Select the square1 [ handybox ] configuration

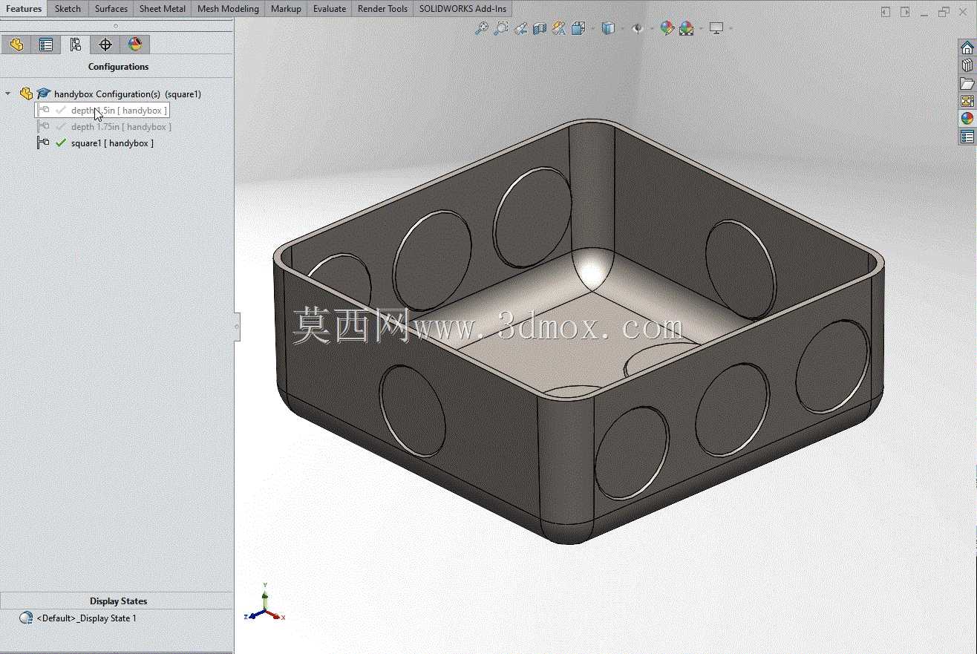coord(95,143)
